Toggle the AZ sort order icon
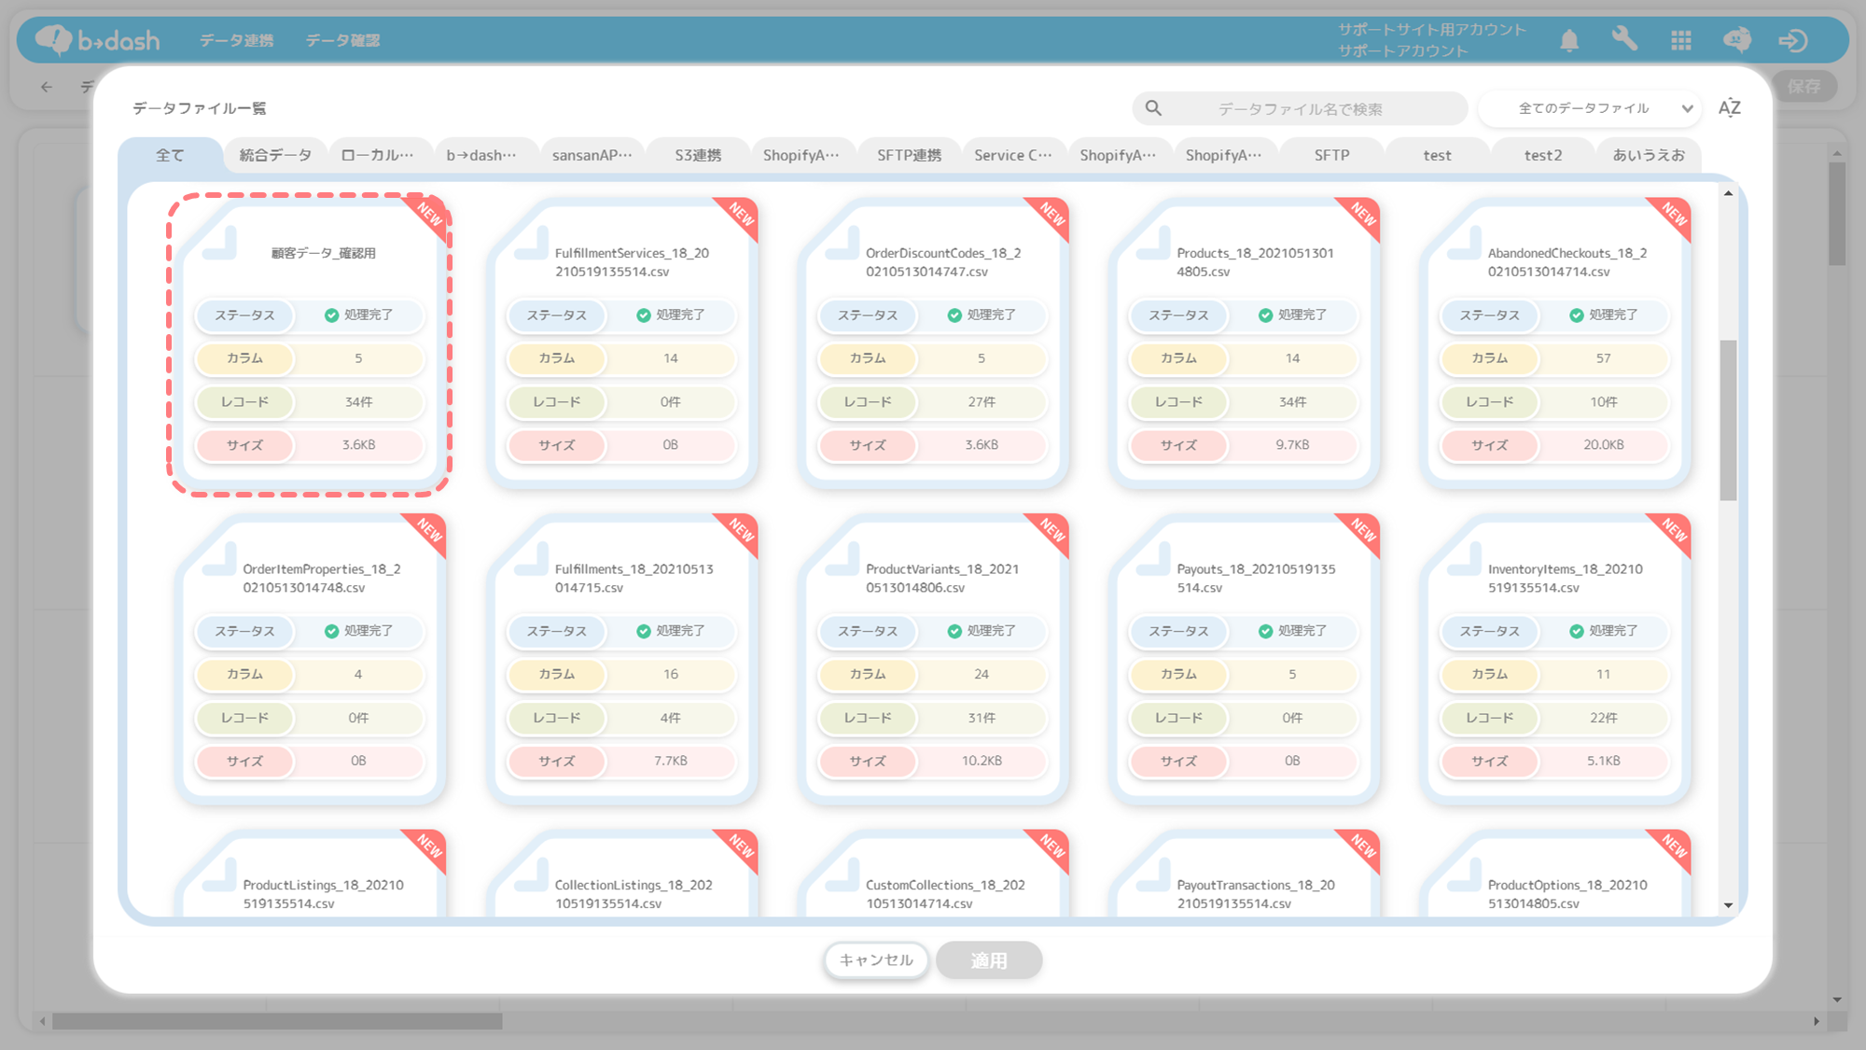This screenshot has width=1866, height=1050. click(1729, 108)
